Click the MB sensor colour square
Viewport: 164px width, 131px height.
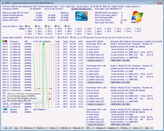click(x=25, y=37)
